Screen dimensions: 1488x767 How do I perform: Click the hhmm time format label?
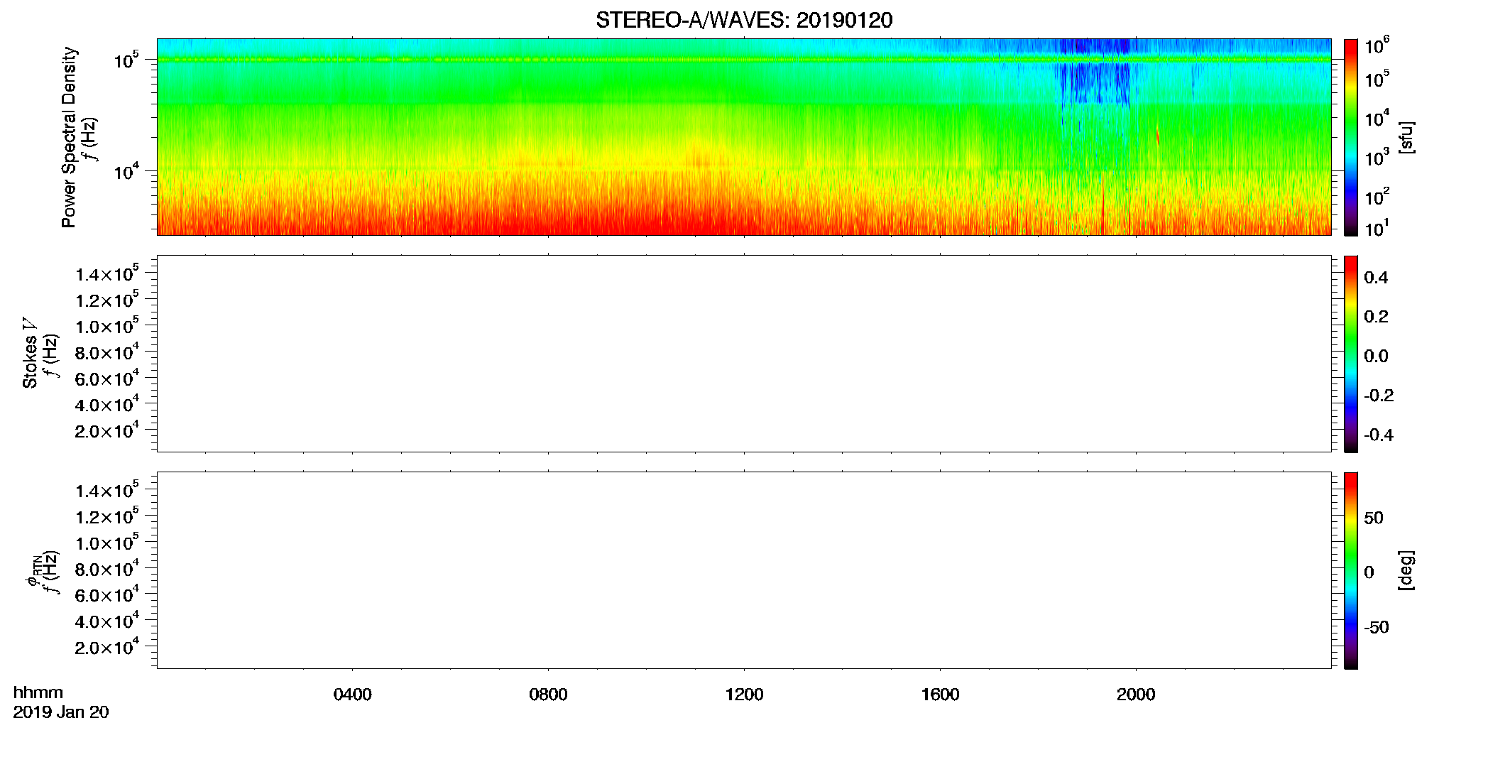tap(38, 692)
